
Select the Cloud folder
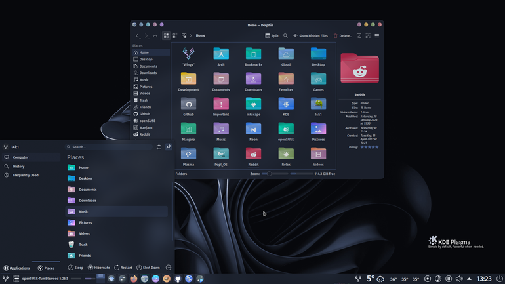(286, 56)
